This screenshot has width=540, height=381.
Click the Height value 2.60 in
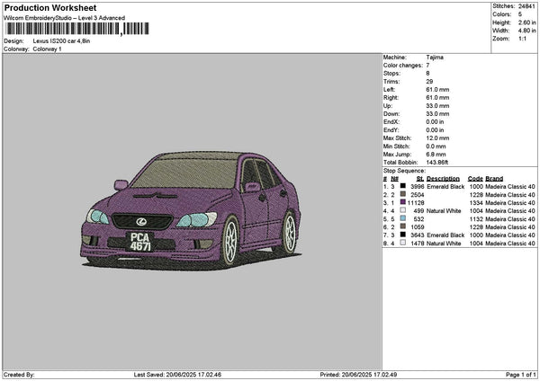point(526,22)
